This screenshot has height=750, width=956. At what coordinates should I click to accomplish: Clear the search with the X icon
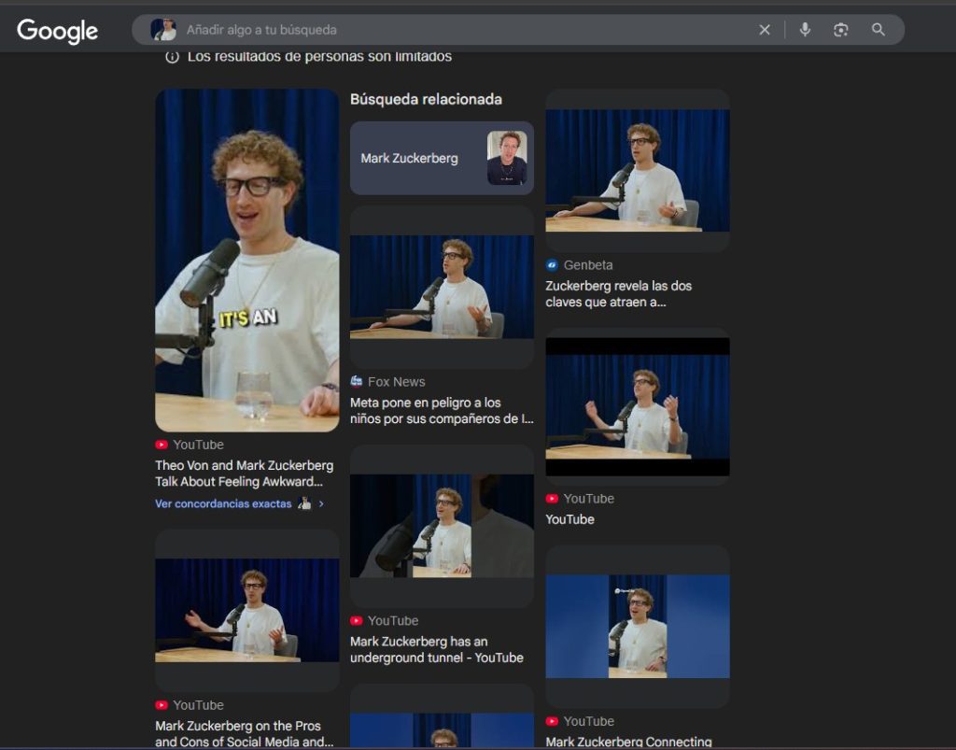(765, 30)
